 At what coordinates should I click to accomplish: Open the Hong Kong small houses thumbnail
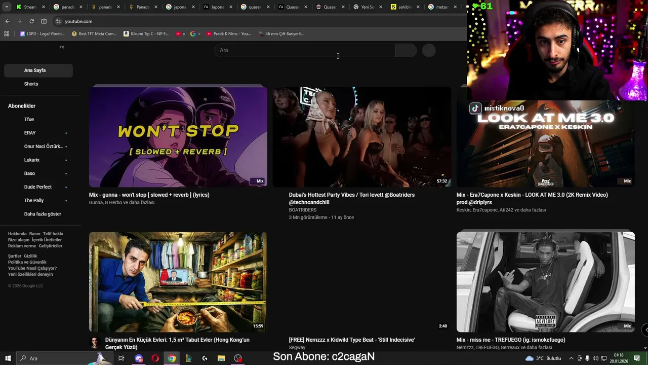click(178, 282)
